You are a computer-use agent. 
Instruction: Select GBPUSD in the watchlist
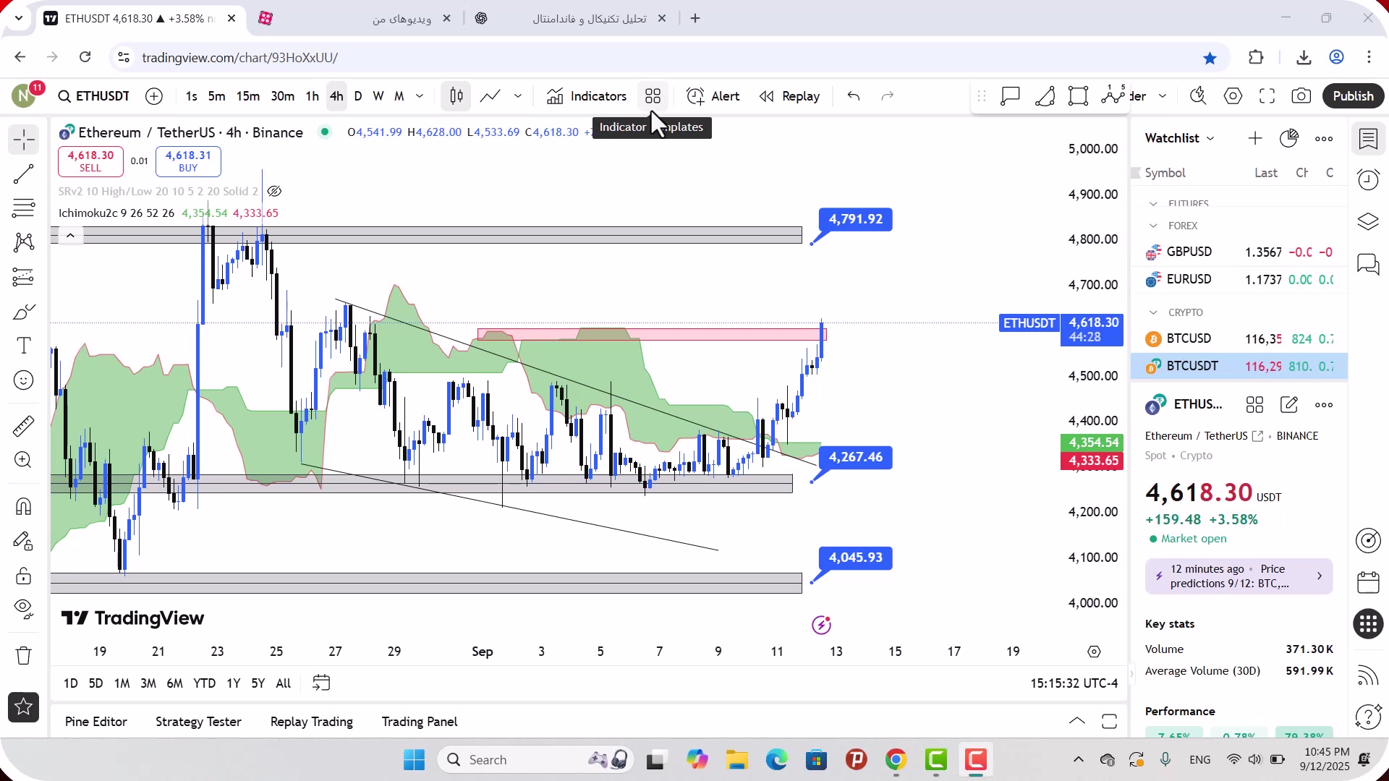[x=1239, y=252]
